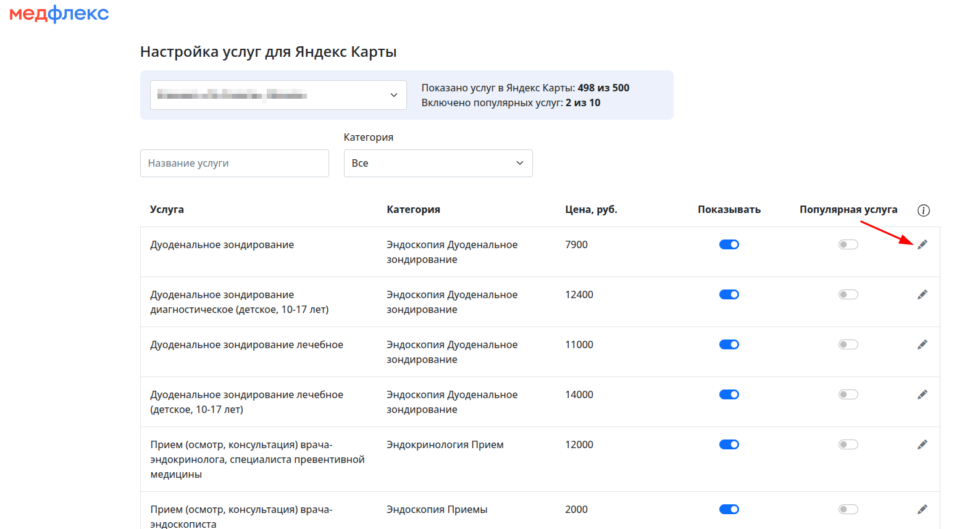Image resolution: width=954 pixels, height=529 pixels.
Task: Click the Название услуги search field
Action: pos(234,164)
